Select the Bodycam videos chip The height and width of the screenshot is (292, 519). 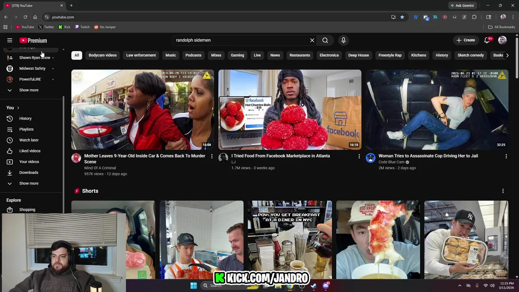pos(103,55)
